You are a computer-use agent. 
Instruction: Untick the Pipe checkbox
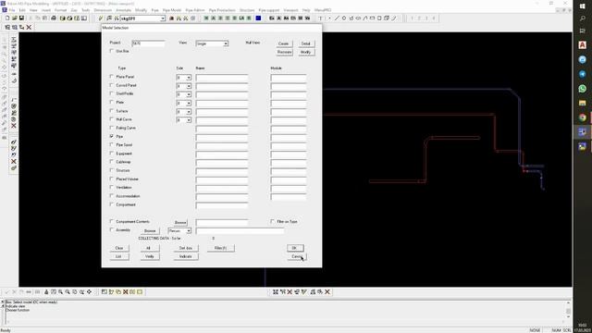(111, 136)
